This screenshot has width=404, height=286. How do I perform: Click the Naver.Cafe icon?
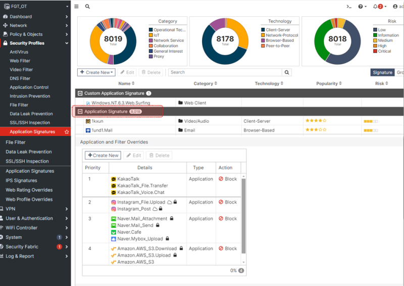point(113,232)
